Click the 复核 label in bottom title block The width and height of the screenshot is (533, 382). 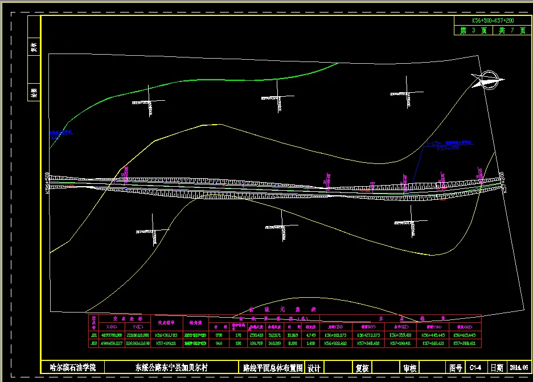(362, 368)
